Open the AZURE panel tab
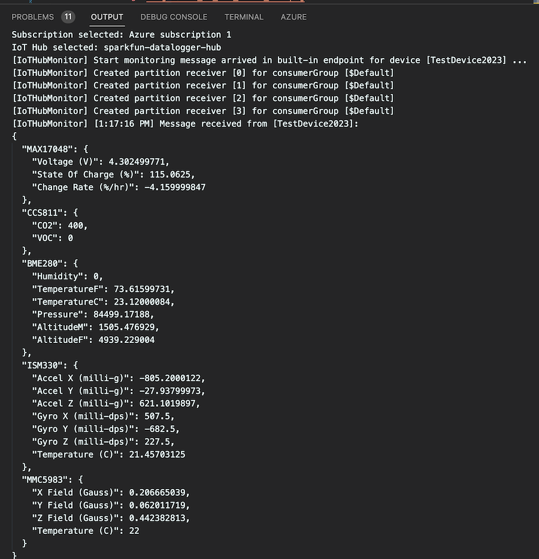This screenshot has height=559, width=539. pos(293,17)
